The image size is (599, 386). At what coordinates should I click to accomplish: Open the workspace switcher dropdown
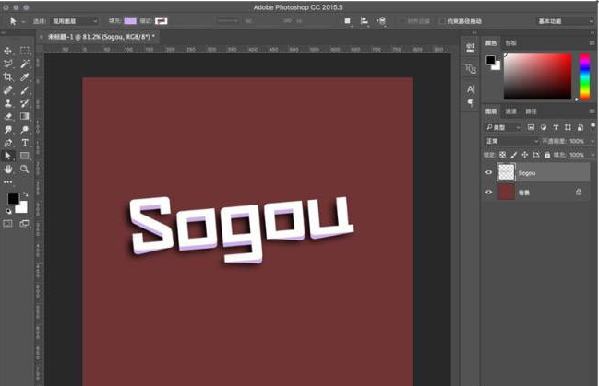point(565,21)
